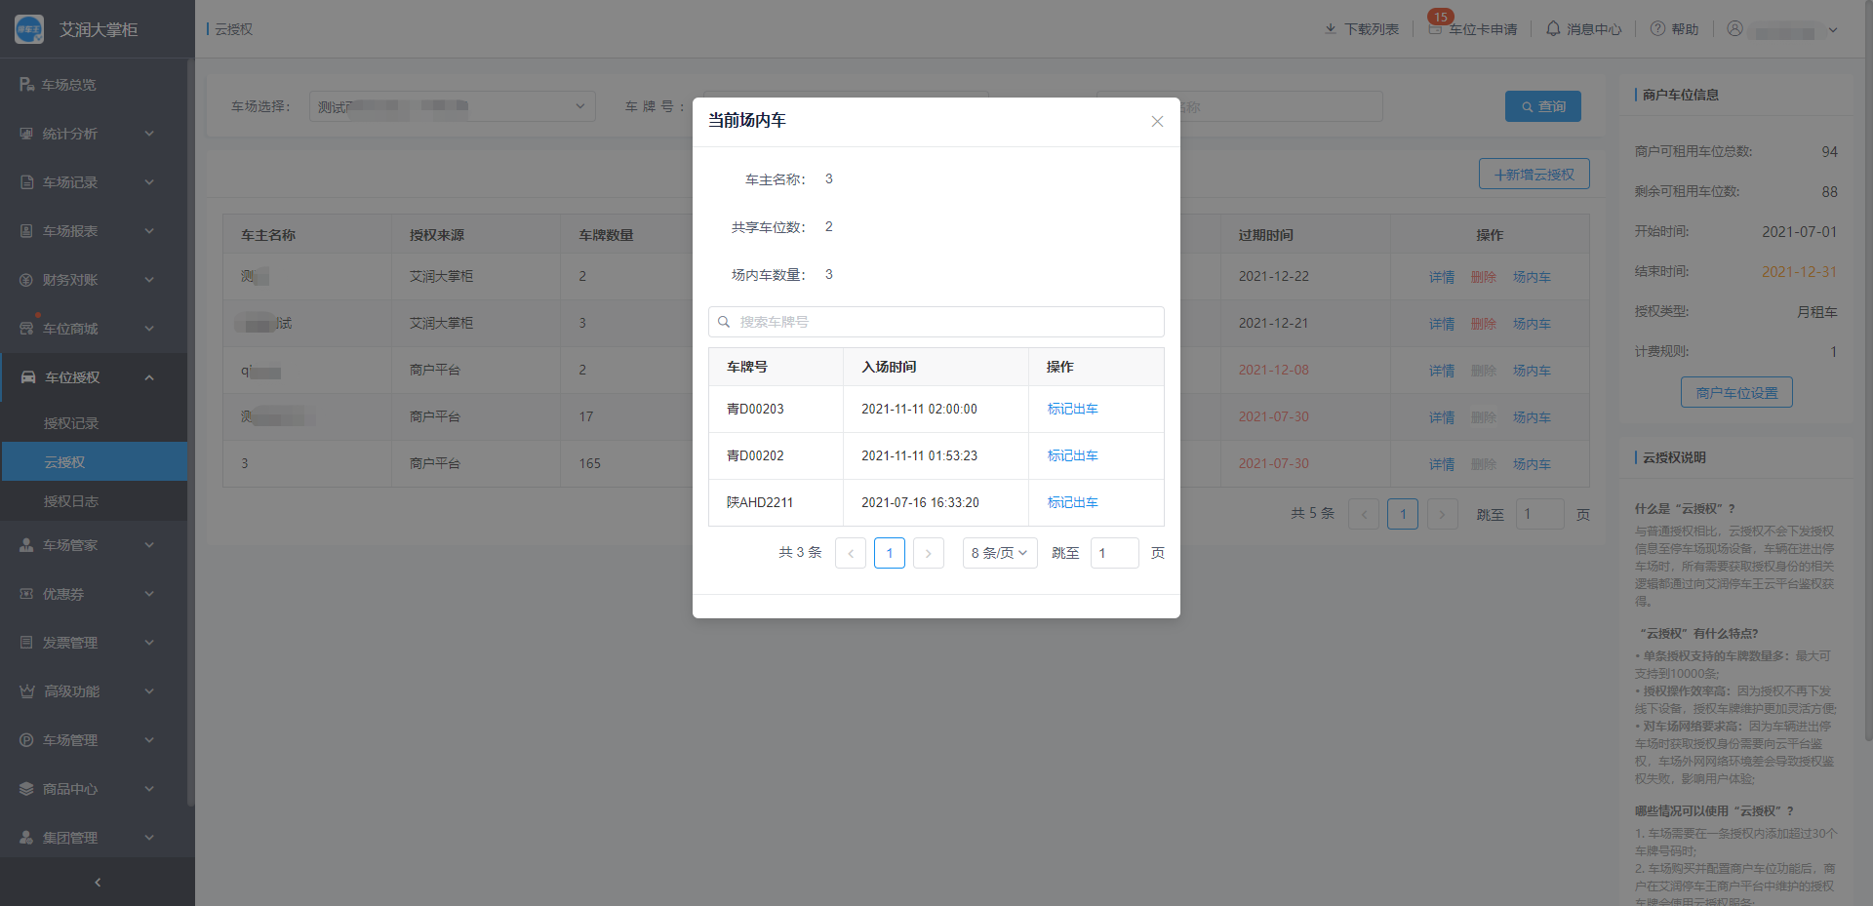Mark 陕AHD2211 as exited via 标记出车
Viewport: 1873px width, 906px height.
coord(1073,502)
